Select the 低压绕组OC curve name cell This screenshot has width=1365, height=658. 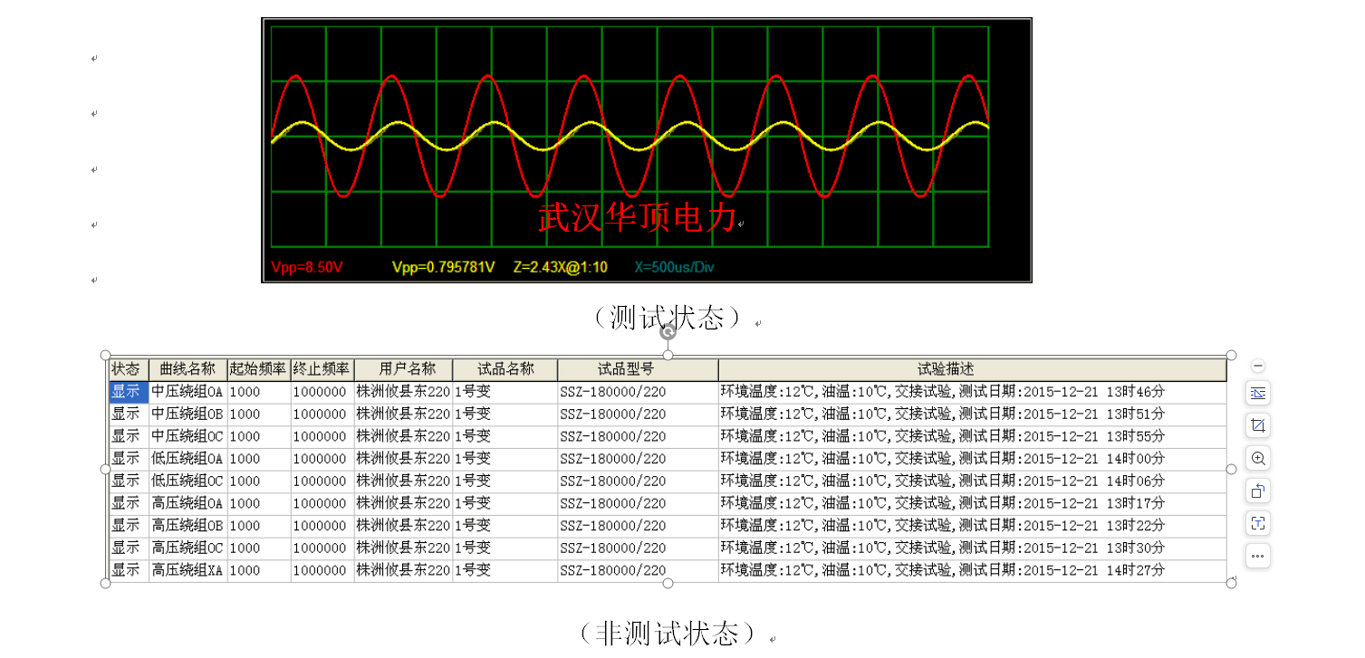tap(187, 481)
